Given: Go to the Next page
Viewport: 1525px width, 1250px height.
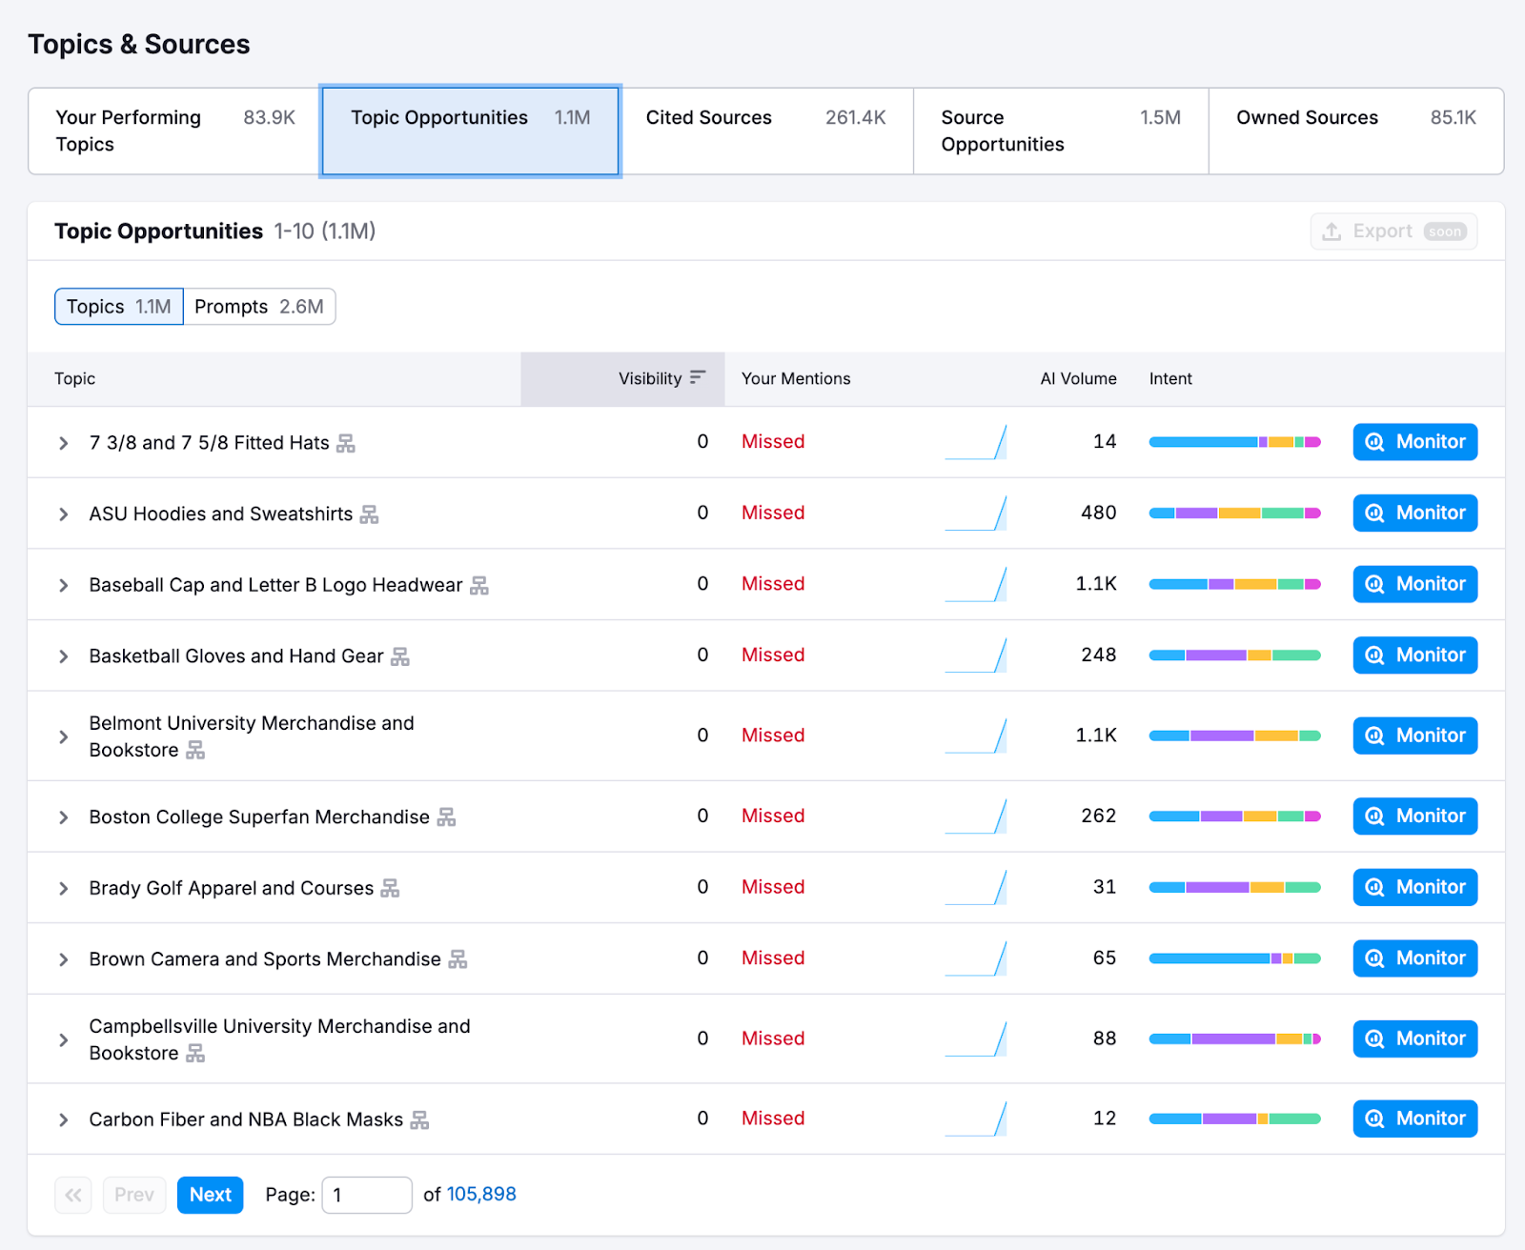Looking at the screenshot, I should (210, 1195).
